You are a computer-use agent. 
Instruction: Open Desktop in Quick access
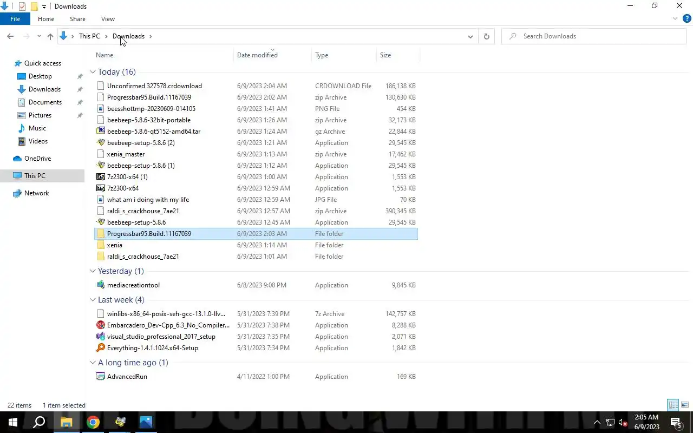pyautogui.click(x=40, y=76)
